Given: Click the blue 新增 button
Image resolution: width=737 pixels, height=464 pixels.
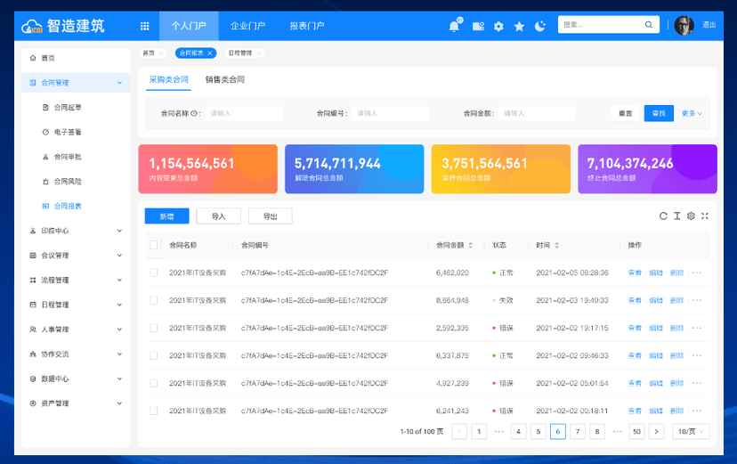Looking at the screenshot, I should pos(166,216).
